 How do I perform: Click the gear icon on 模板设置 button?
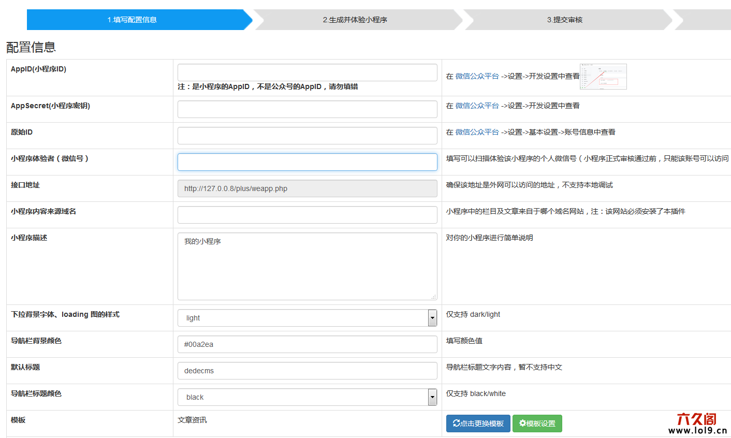pos(522,423)
